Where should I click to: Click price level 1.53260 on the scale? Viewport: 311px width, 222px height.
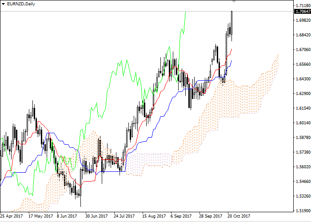pyautogui.click(x=303, y=196)
